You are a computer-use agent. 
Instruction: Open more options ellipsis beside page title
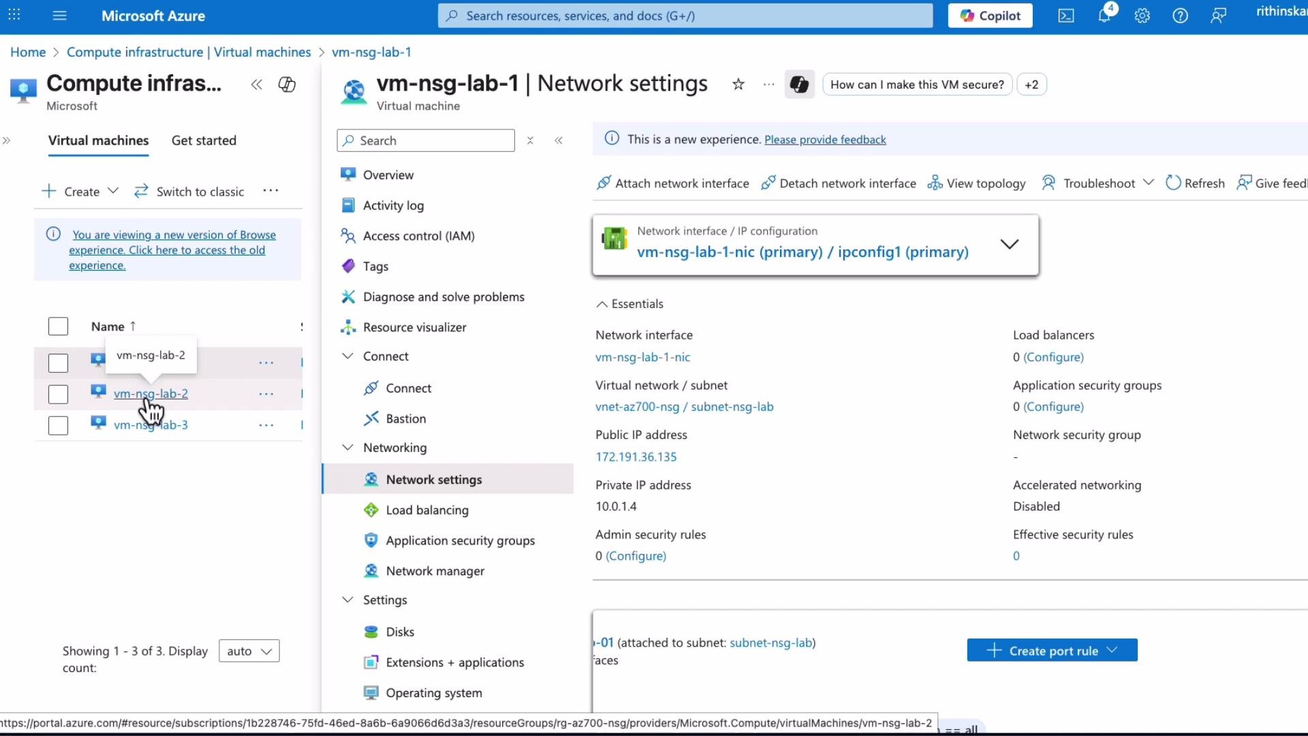[769, 85]
